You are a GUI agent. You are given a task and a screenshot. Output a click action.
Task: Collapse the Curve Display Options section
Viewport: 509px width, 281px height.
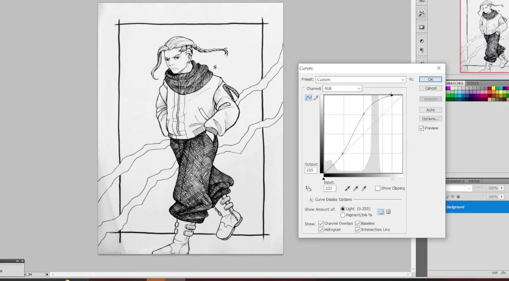[x=311, y=199]
